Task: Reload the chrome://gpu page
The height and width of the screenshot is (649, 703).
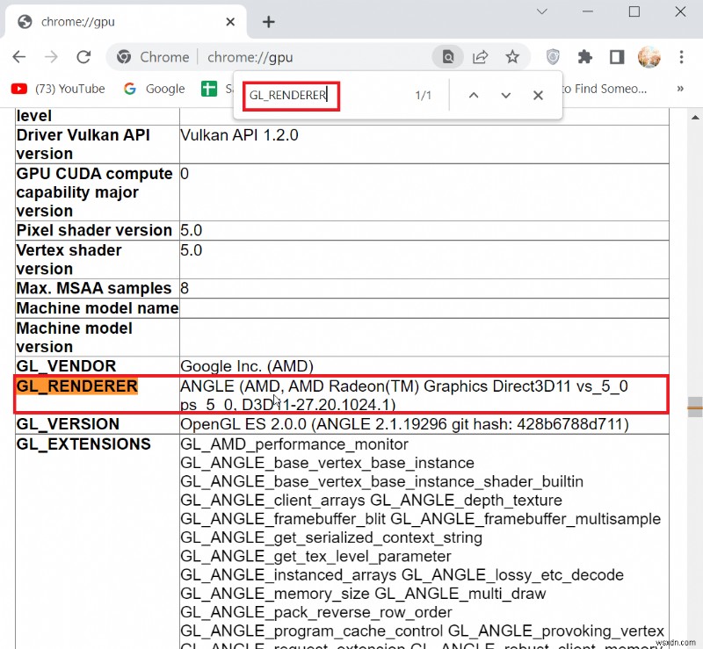Action: pos(83,57)
